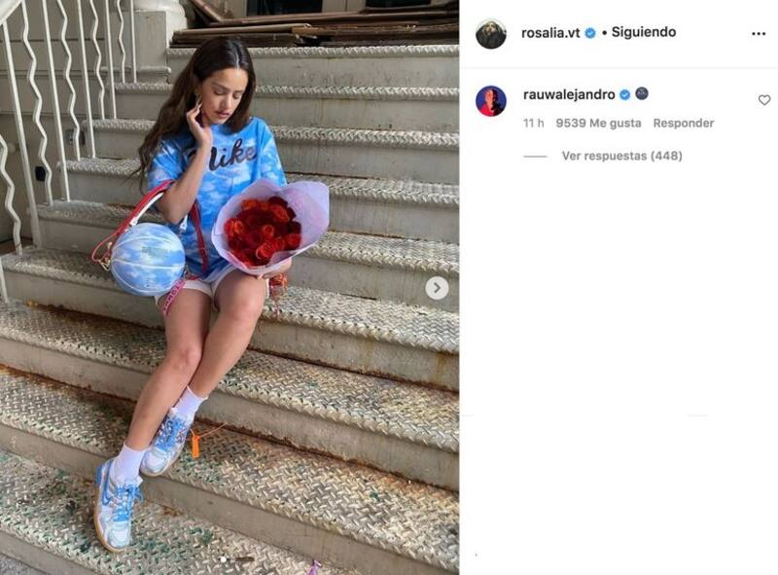Advance to next photo with arrow

click(437, 288)
